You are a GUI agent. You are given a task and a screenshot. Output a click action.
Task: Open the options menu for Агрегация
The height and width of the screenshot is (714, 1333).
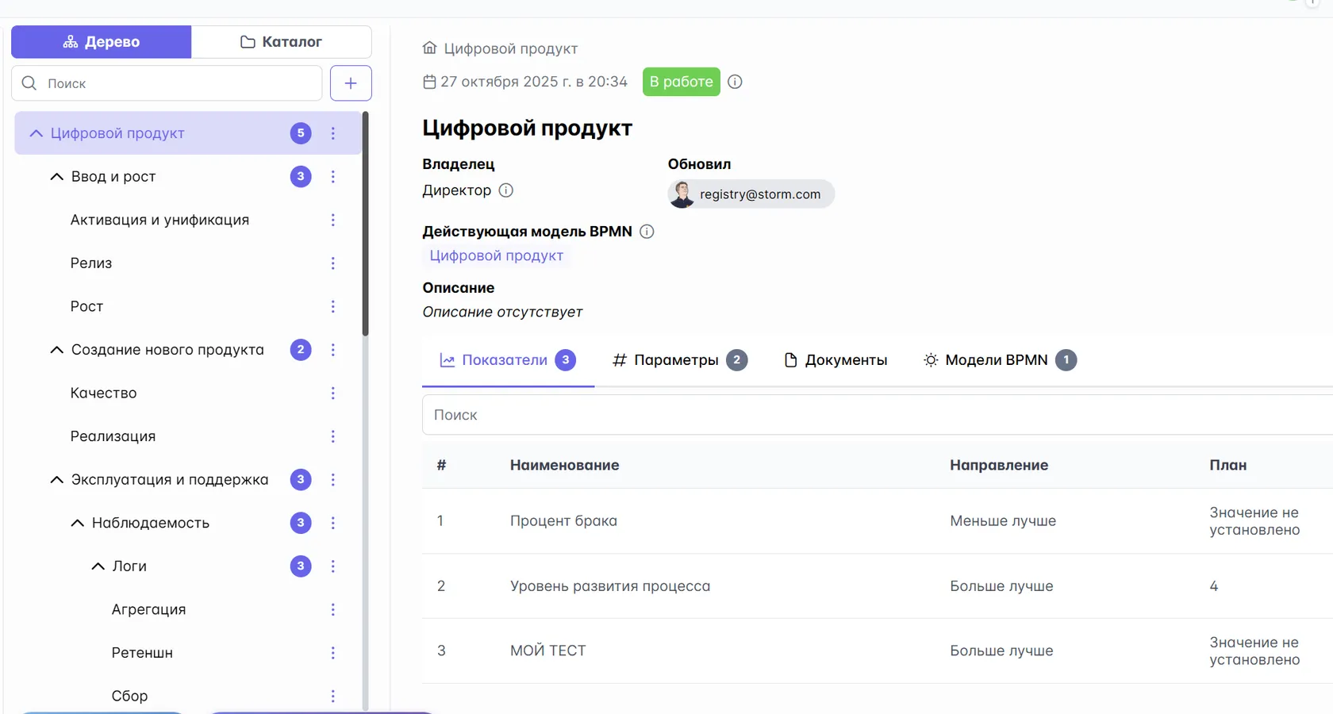tap(333, 609)
